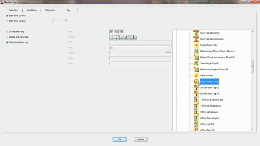The height and width of the screenshot is (146, 260).
Task: Click the tag list scroll-down arrow
Action: [x=253, y=129]
